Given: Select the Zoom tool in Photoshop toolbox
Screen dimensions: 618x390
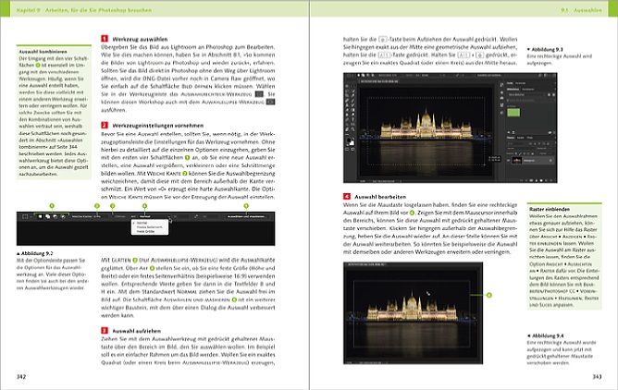Looking at the screenshot, I should tap(352, 129).
